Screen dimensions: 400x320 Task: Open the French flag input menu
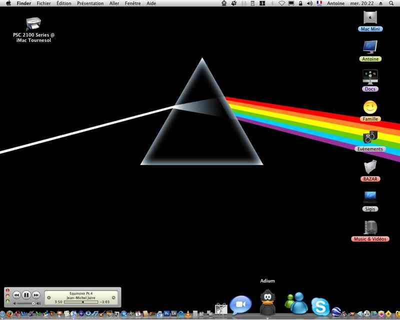[x=319, y=3]
